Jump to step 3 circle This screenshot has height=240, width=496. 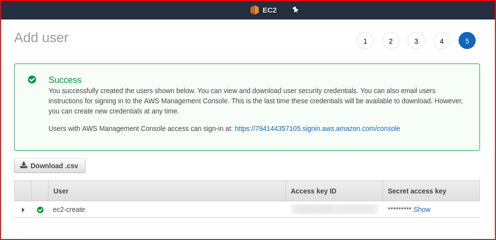[x=416, y=41]
